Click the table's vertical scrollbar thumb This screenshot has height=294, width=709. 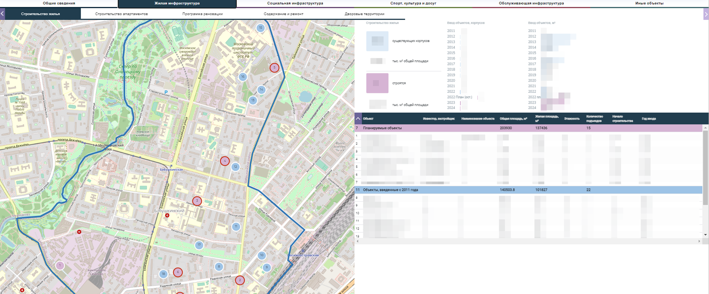click(705, 165)
